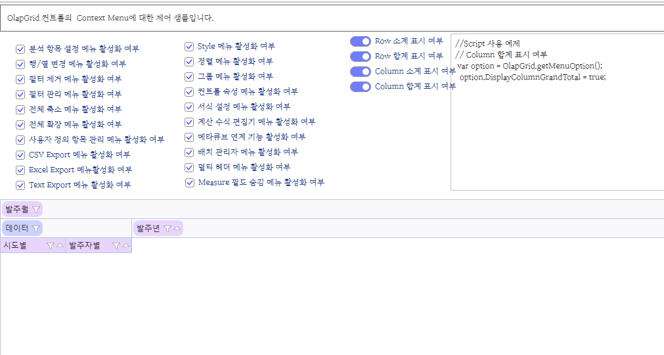Screen dimensions: 664x355
Task: Open the filter icon on 발주년 field
Action: pyautogui.click(x=167, y=228)
